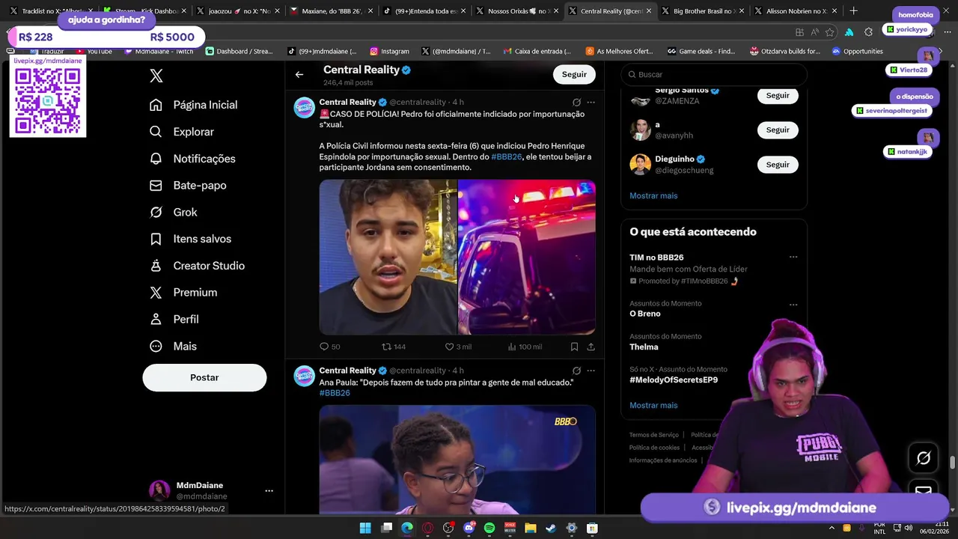The width and height of the screenshot is (958, 539).
Task: Open Spotify from the taskbar
Action: pos(489,528)
